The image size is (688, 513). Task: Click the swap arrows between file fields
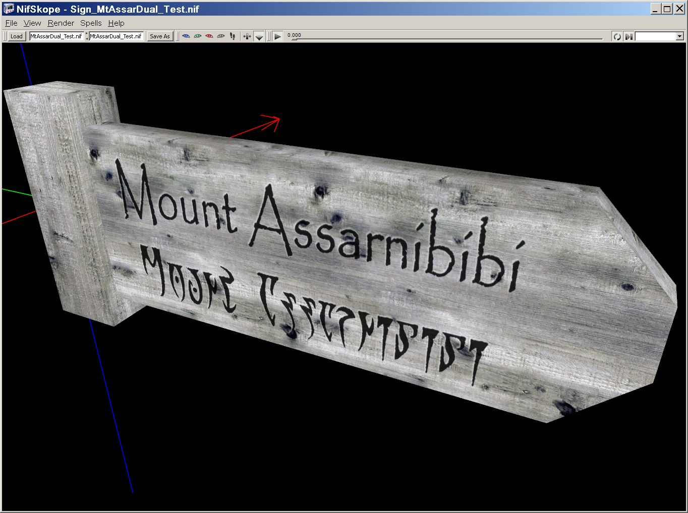(x=86, y=36)
